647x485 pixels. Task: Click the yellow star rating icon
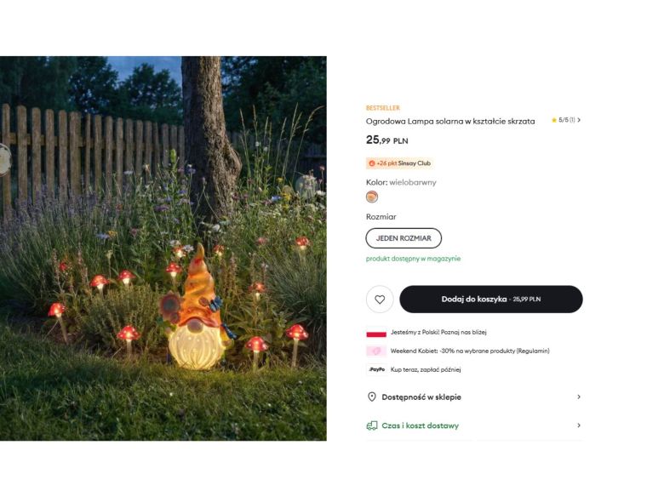(x=554, y=121)
